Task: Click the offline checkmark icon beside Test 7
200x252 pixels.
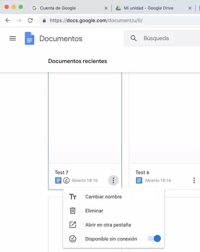Action: point(66,180)
